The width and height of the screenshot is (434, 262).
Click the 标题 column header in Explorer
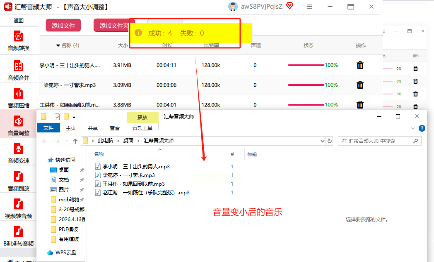[252, 154]
